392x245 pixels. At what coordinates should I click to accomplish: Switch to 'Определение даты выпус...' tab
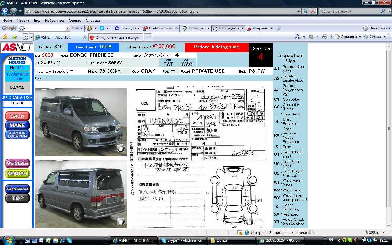[115, 37]
